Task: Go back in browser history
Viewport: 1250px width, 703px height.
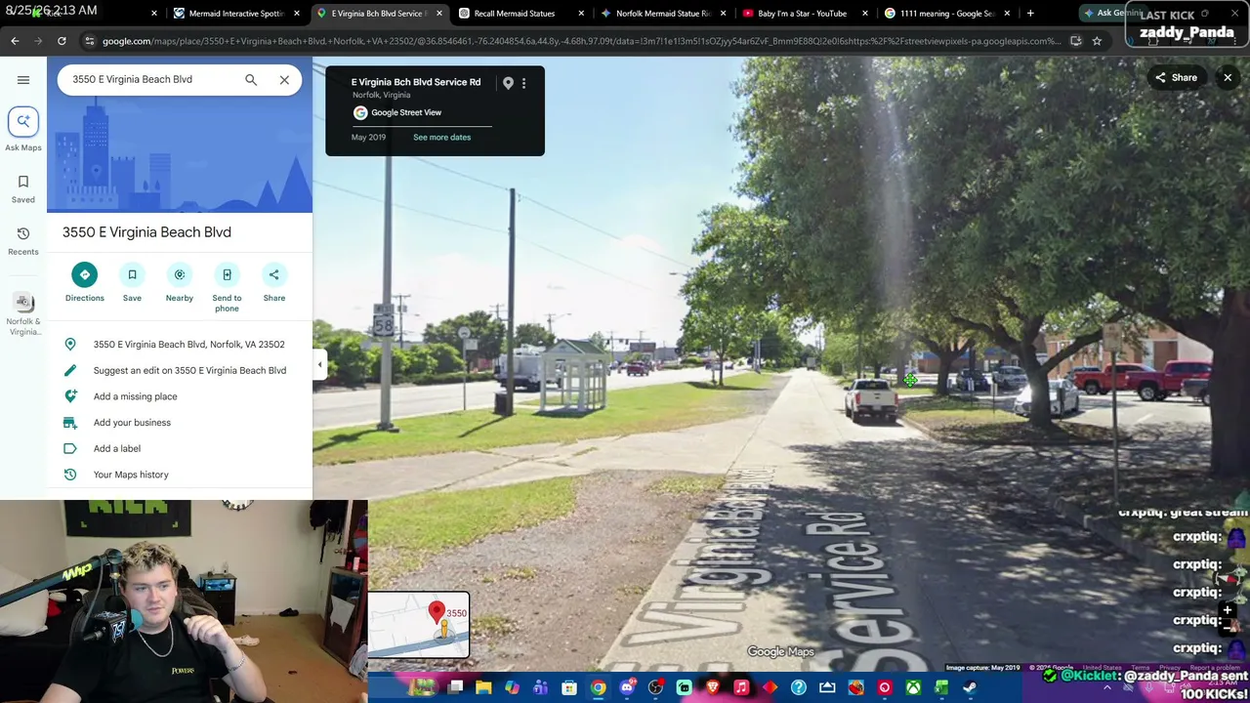Action: click(15, 41)
